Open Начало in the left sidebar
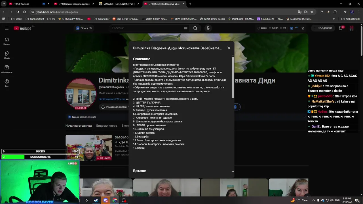The image size is (363, 204). pyautogui.click(x=7, y=41)
